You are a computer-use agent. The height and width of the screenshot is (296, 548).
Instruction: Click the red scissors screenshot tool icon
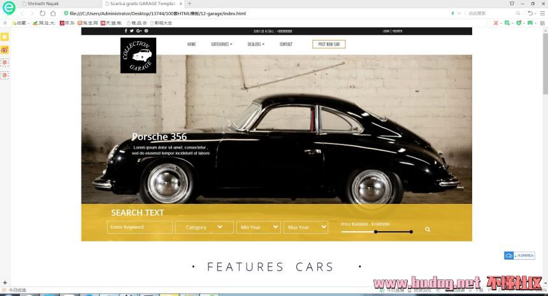click(x=496, y=23)
